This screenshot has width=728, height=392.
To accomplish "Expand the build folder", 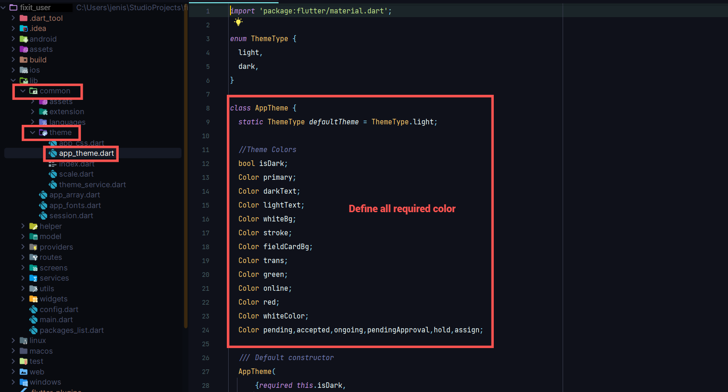I will (13, 60).
